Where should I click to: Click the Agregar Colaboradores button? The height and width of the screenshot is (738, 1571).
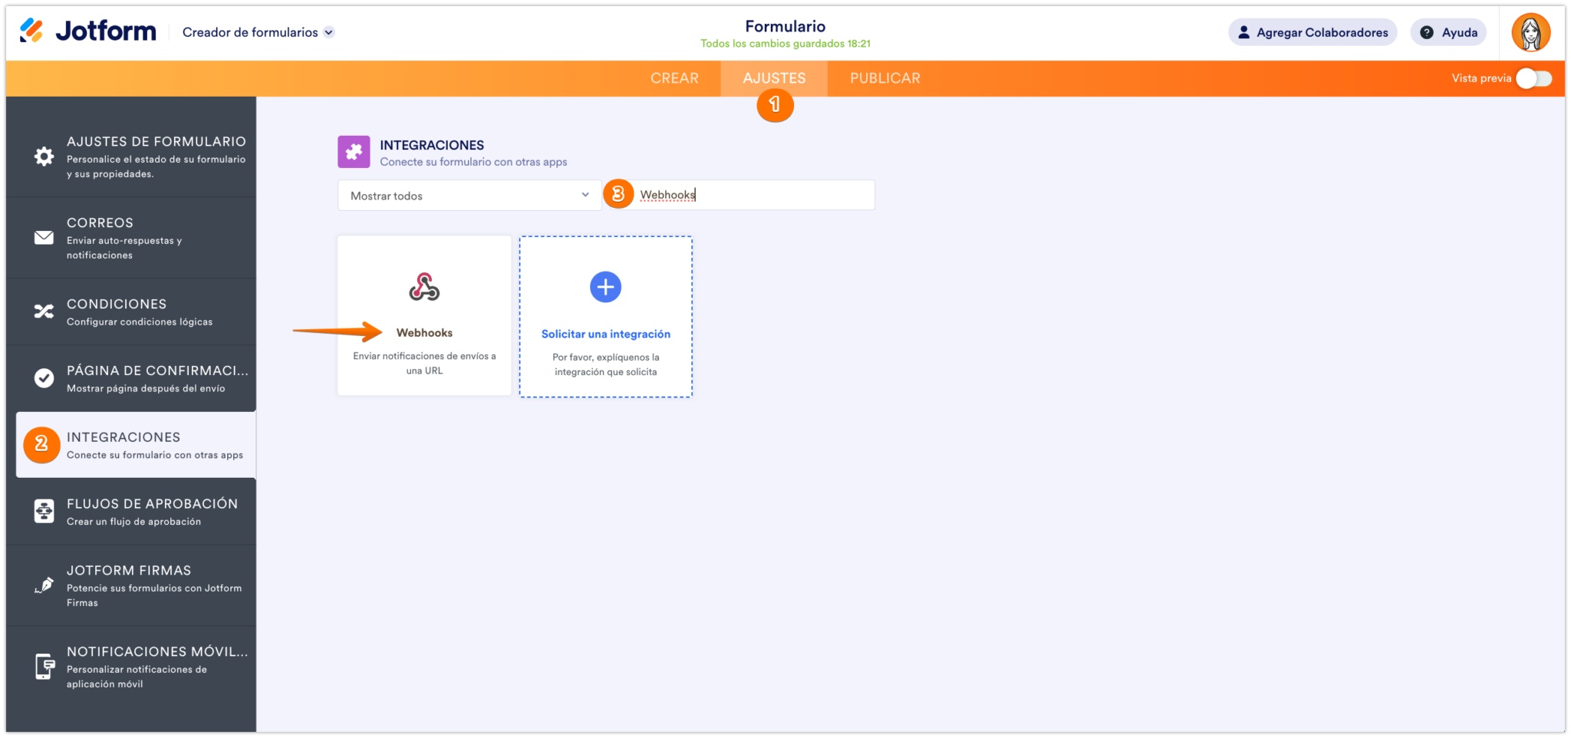pyautogui.click(x=1312, y=32)
